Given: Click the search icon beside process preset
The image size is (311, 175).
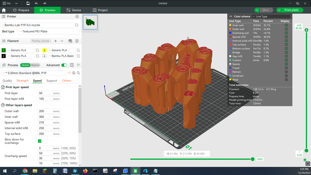Looking at the screenshot, I should tap(78, 73).
